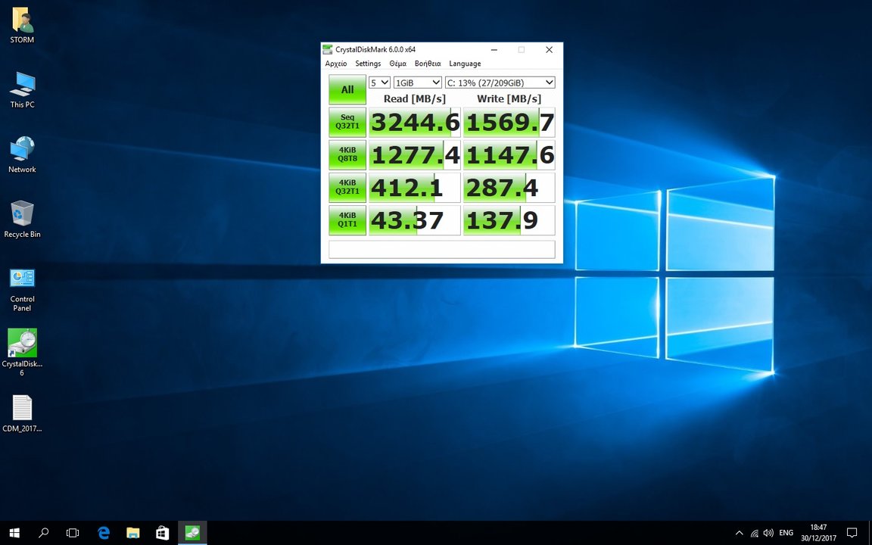Click the Read [MB/s] column header
This screenshot has width=872, height=545.
(415, 98)
